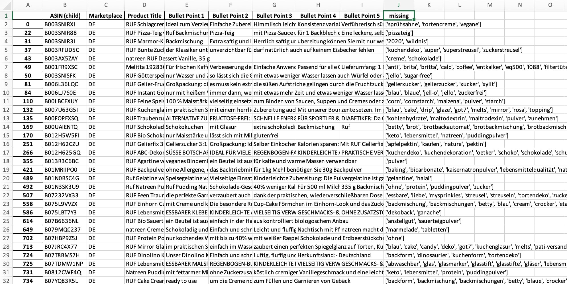Select the 'ASIN (child)' header cell

coord(65,16)
